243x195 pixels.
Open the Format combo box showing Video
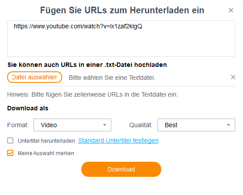[x=72, y=125]
